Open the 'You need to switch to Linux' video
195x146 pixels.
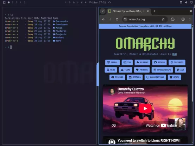point(149,140)
